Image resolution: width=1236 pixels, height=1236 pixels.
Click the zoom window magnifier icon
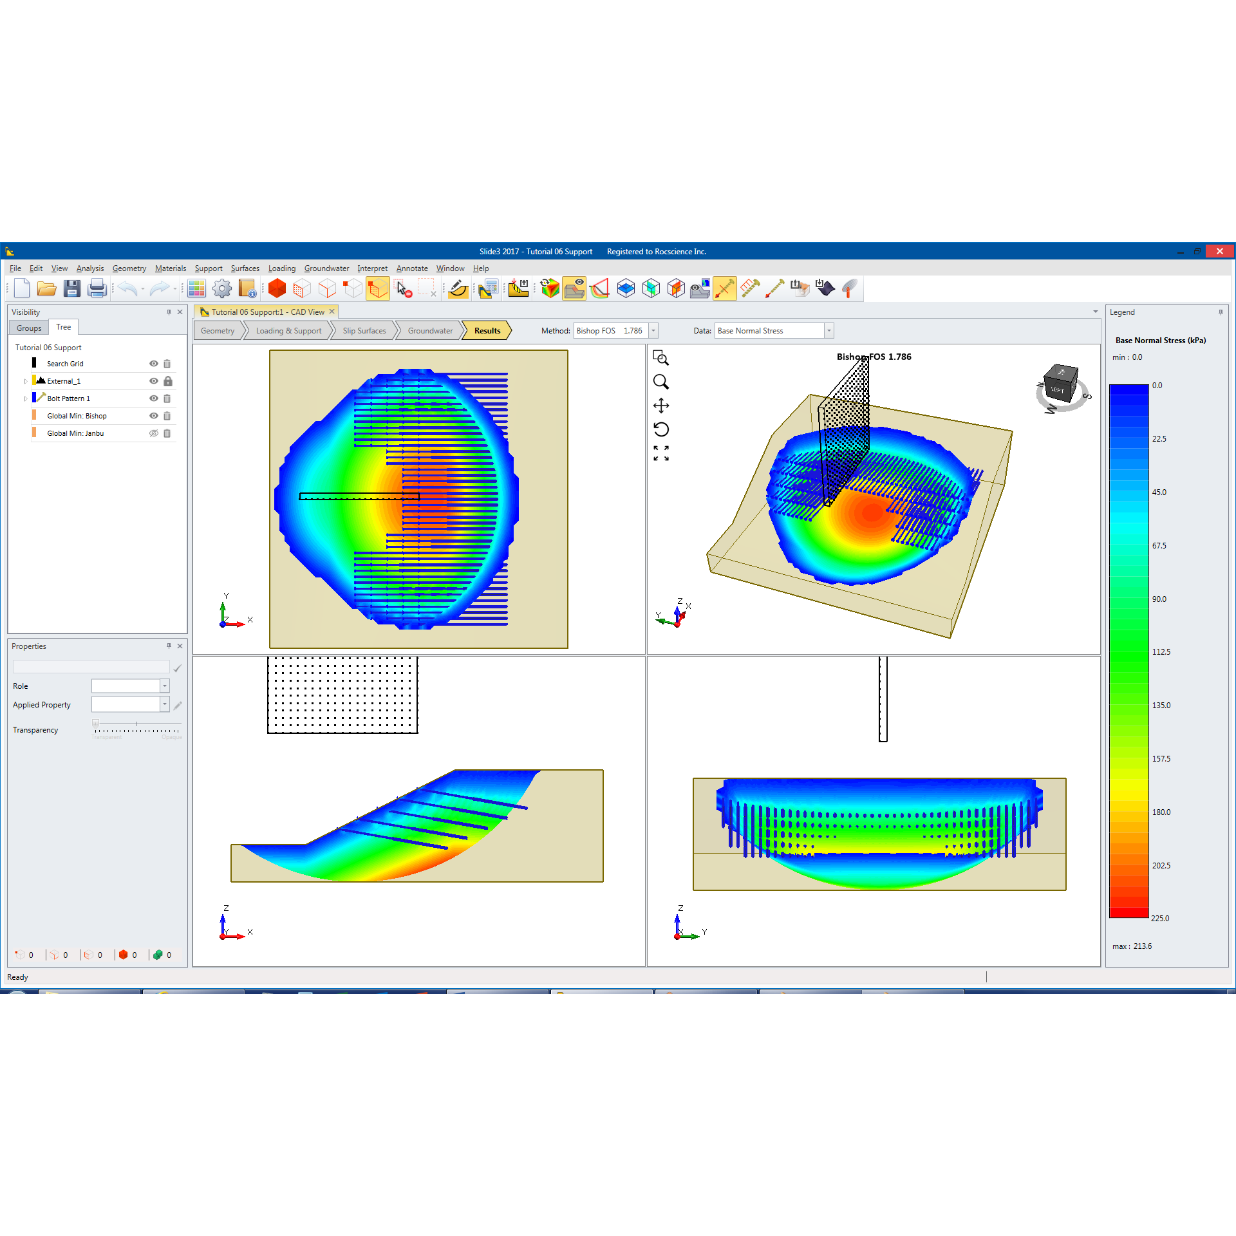[661, 358]
